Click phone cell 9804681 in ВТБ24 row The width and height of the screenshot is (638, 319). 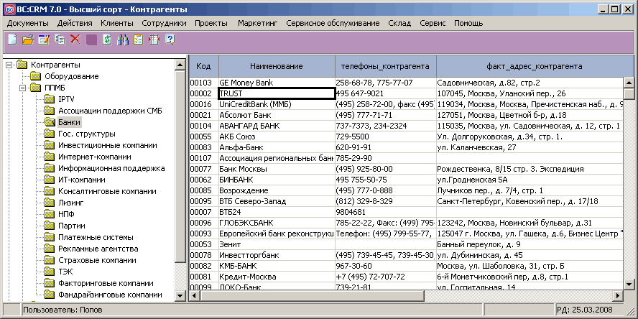pyautogui.click(x=385, y=212)
